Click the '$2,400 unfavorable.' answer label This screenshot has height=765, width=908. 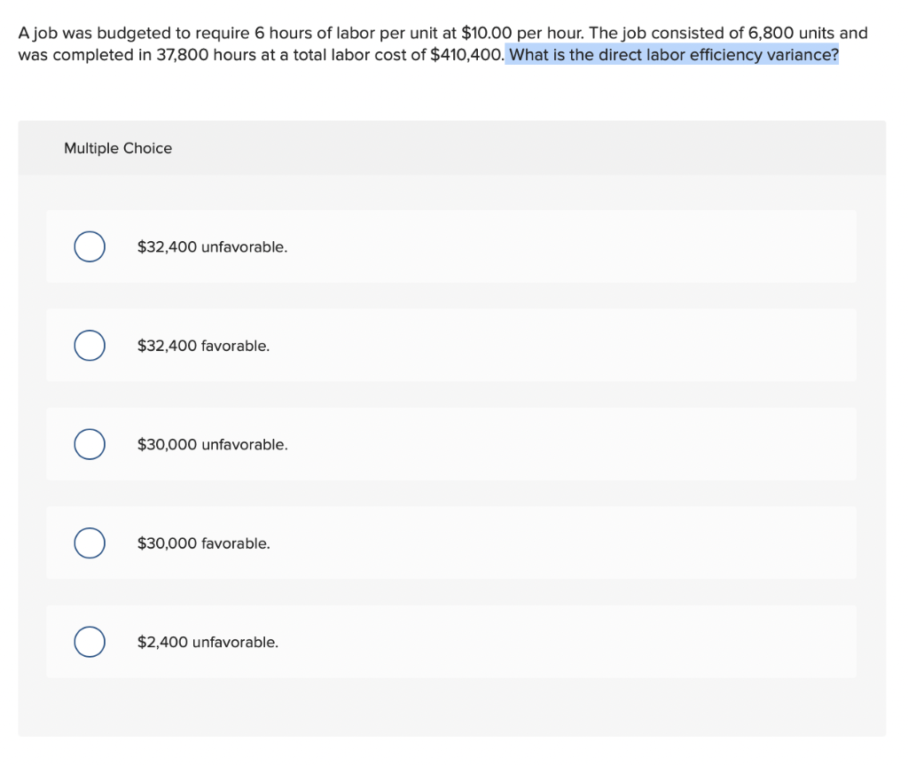click(207, 643)
